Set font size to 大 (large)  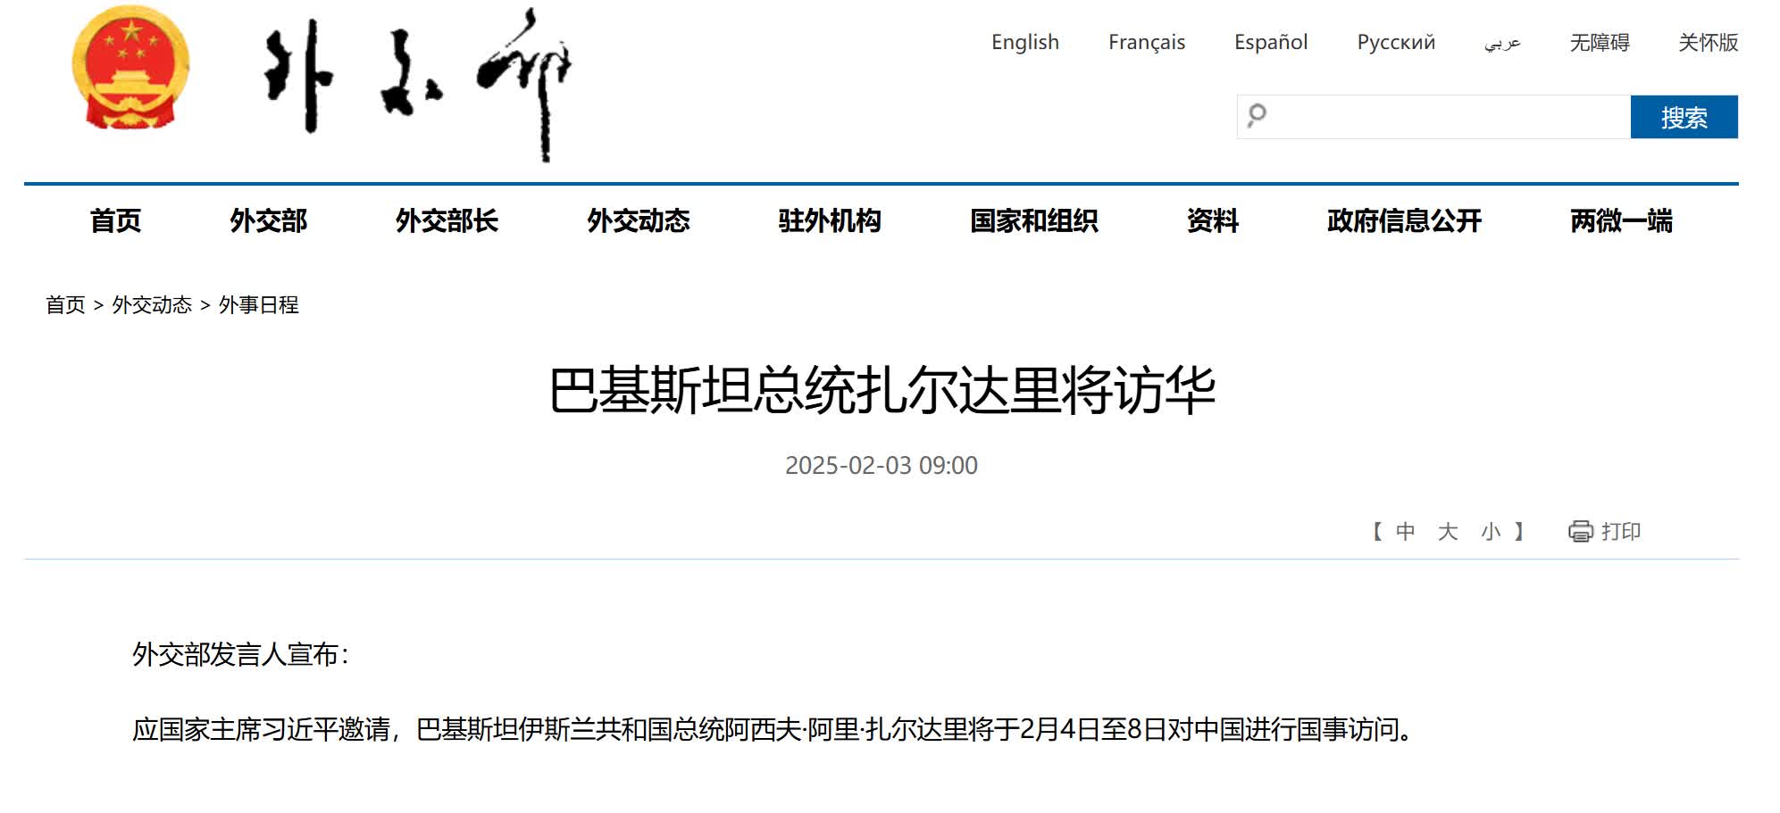click(1447, 532)
